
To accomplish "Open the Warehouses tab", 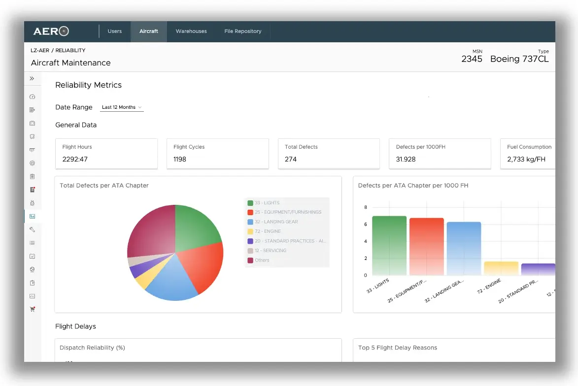I will point(191,32).
